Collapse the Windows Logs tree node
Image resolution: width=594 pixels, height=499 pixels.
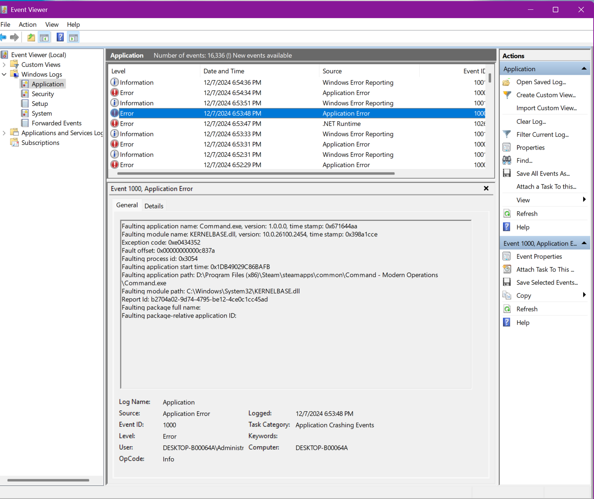(x=4, y=74)
